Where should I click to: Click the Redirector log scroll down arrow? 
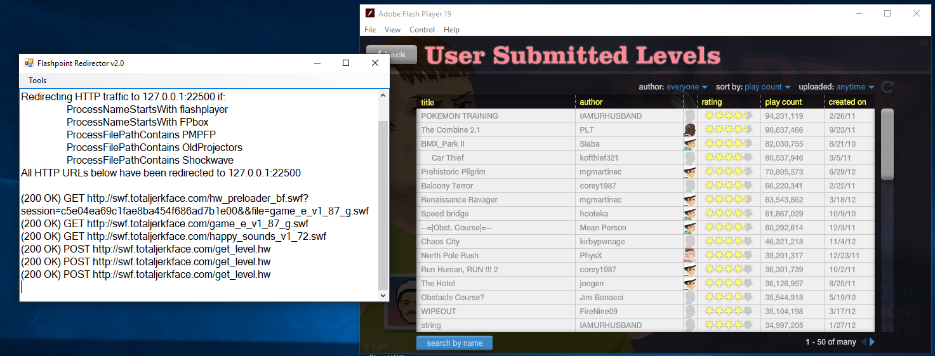[x=383, y=296]
